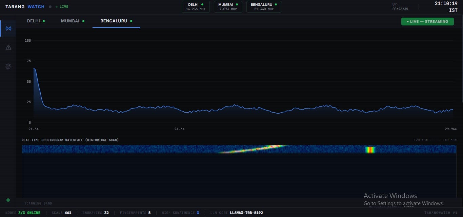This screenshot has height=217, width=463.
Task: Open the anomalies warning triangle icon
Action: (8, 47)
